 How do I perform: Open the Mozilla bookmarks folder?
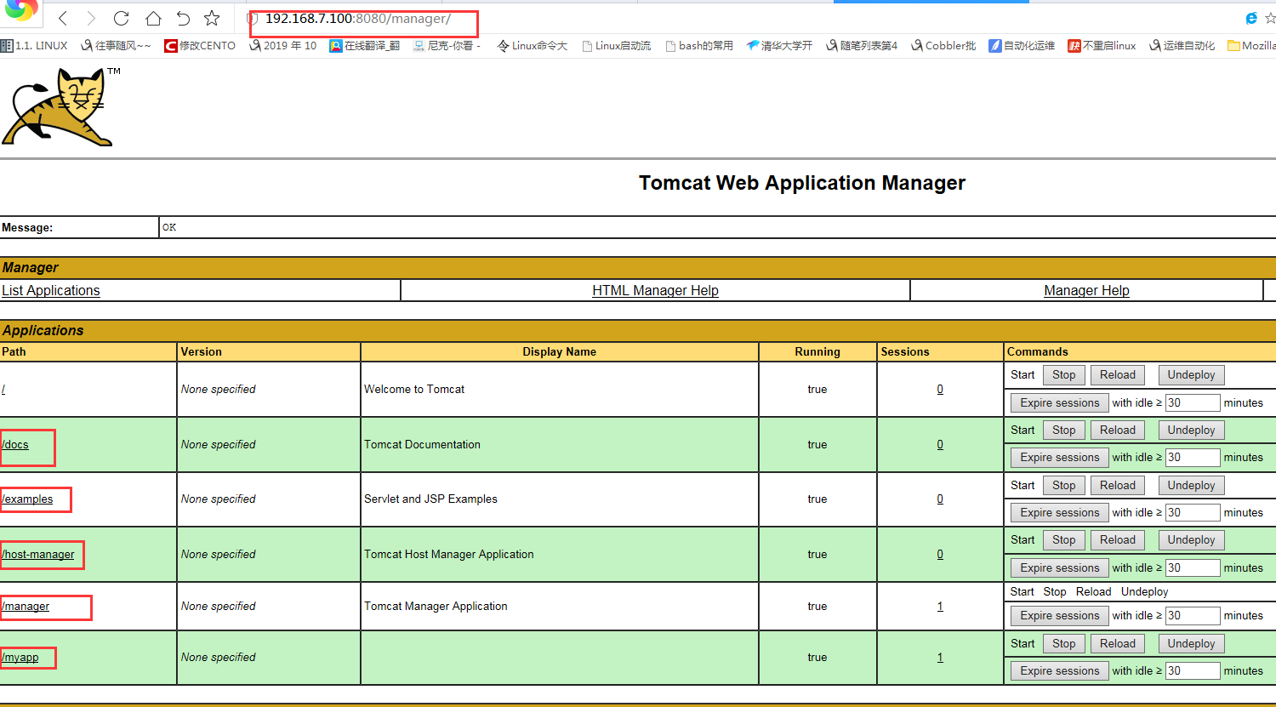pos(1251,46)
